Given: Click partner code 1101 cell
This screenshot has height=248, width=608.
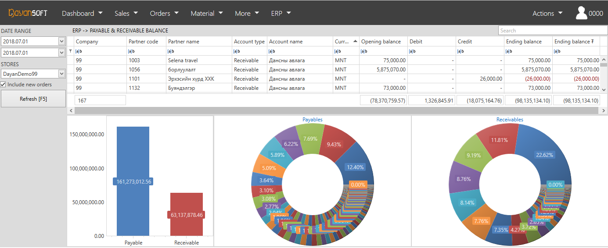Looking at the screenshot, I should (146, 79).
